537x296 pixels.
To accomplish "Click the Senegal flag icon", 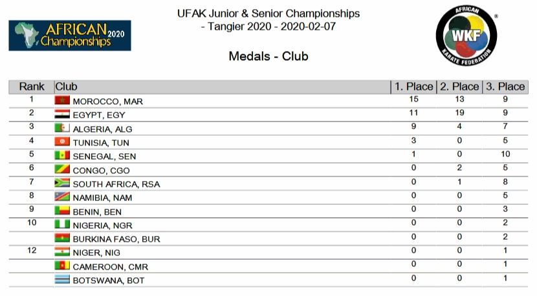I will (x=63, y=156).
